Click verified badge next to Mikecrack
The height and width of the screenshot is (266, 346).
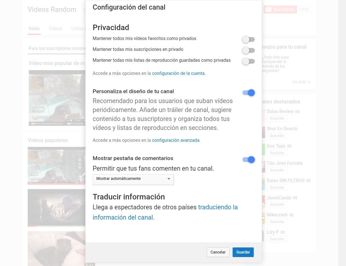point(291,215)
